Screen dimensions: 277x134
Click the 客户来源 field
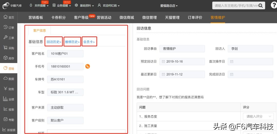point(65,108)
